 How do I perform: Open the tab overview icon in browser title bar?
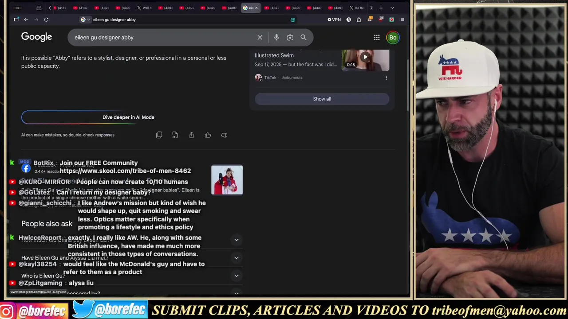click(x=39, y=8)
